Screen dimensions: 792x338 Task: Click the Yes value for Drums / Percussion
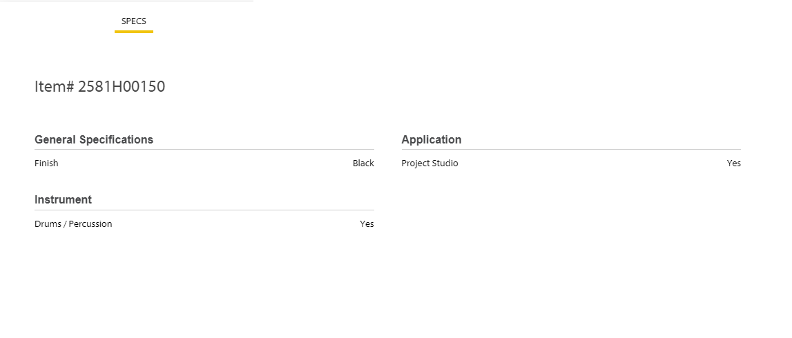coord(367,224)
